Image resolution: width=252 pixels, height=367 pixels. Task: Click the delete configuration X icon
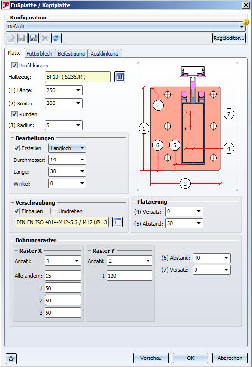45,38
